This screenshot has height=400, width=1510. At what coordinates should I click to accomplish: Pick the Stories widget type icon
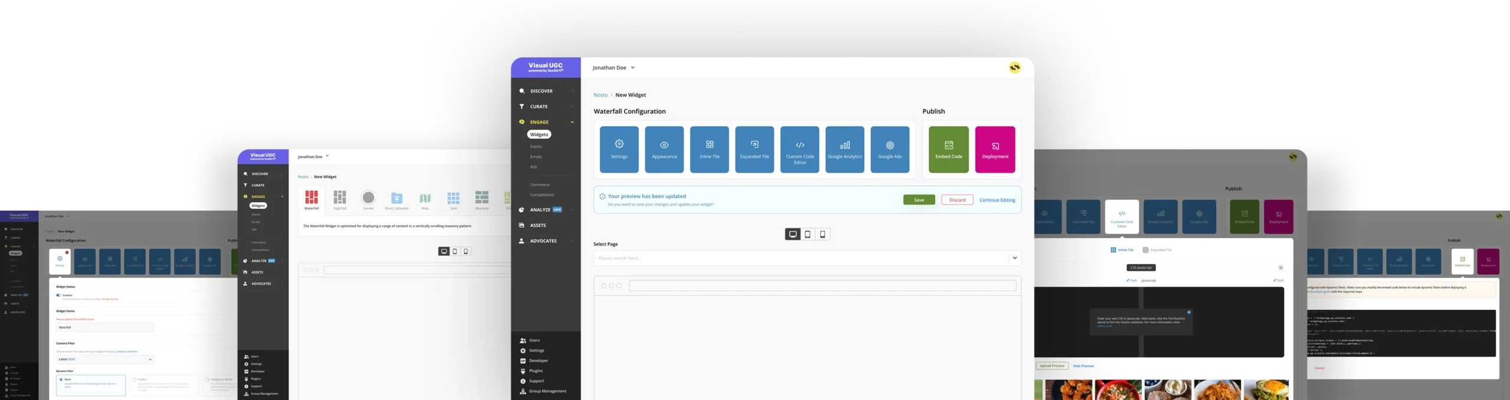pyautogui.click(x=368, y=198)
